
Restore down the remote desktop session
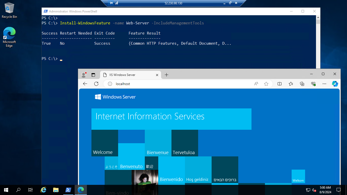[230, 3]
